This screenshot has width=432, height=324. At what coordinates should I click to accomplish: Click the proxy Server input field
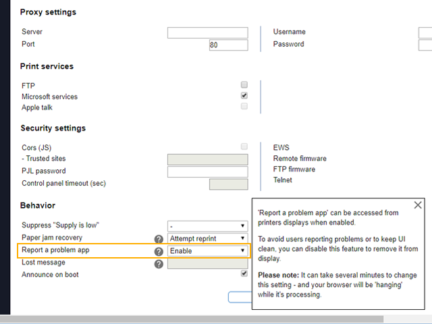coord(207,32)
